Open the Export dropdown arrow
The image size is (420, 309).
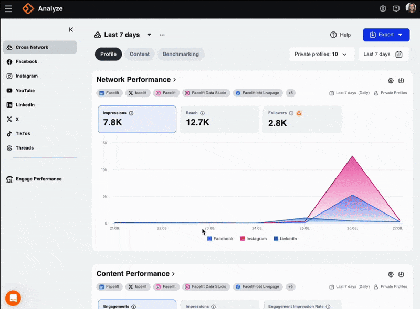click(400, 35)
